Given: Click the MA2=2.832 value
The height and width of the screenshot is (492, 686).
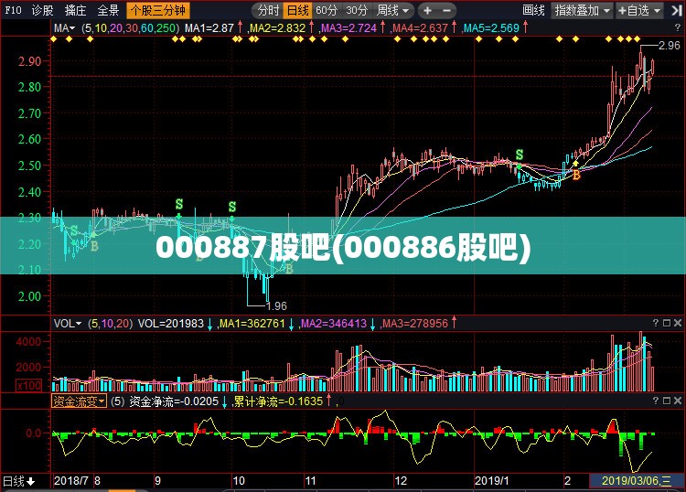Looking at the screenshot, I should [278, 28].
